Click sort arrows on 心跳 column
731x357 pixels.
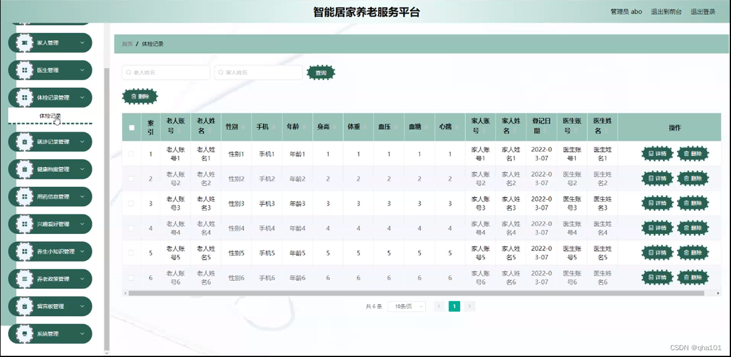tap(456, 127)
